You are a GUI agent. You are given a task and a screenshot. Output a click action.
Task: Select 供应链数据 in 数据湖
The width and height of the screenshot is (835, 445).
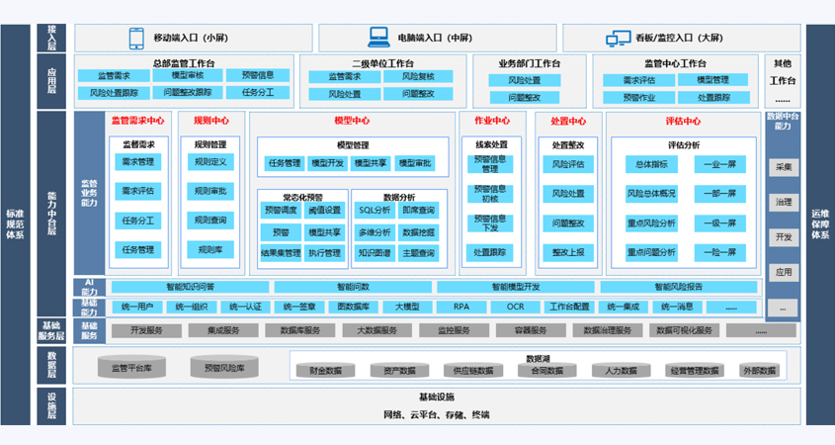click(x=473, y=370)
